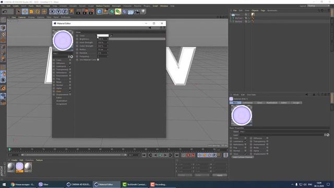Click the Brightness slider bar
Screen dimensions: 334x188
tap(137, 39)
